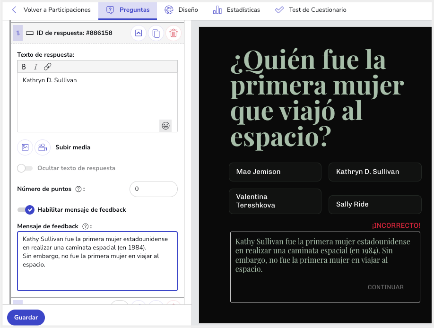Image resolution: width=434 pixels, height=328 pixels.
Task: Upload a video via the camera media icon
Action: click(43, 147)
